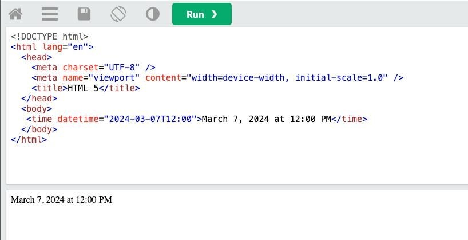This screenshot has height=240, width=468.
Task: Open the hamburger menu icon
Action: tap(50, 14)
